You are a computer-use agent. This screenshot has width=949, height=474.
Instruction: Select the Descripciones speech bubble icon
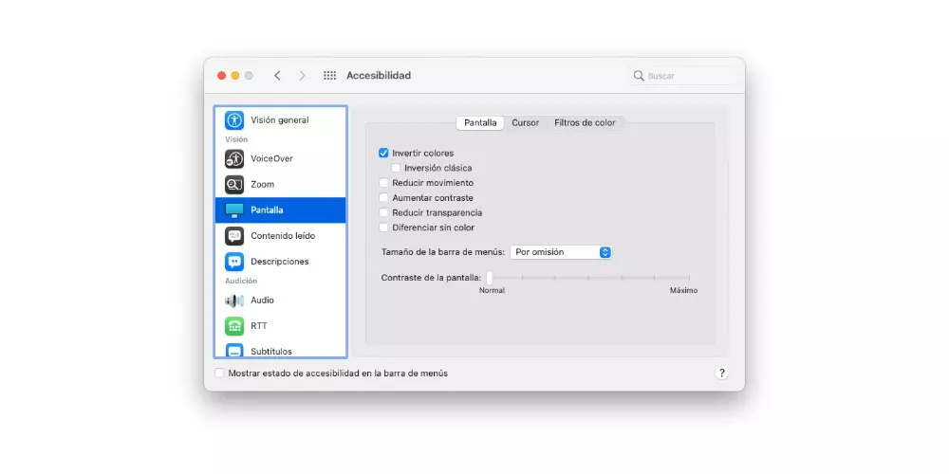[234, 262]
